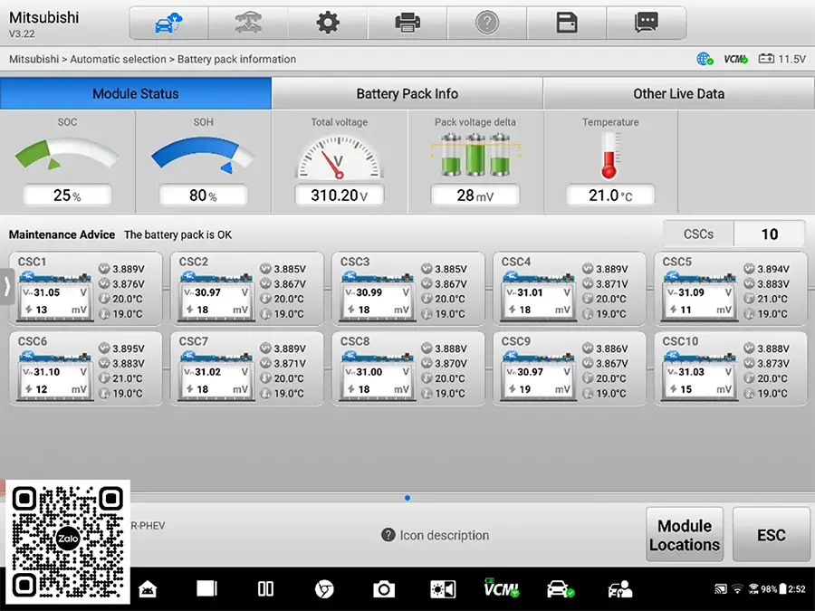The width and height of the screenshot is (815, 611).
Task: Tap the 11.5V battery voltage indicator
Action: (x=781, y=59)
